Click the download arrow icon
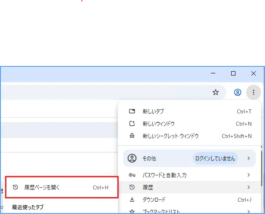 coord(132,199)
